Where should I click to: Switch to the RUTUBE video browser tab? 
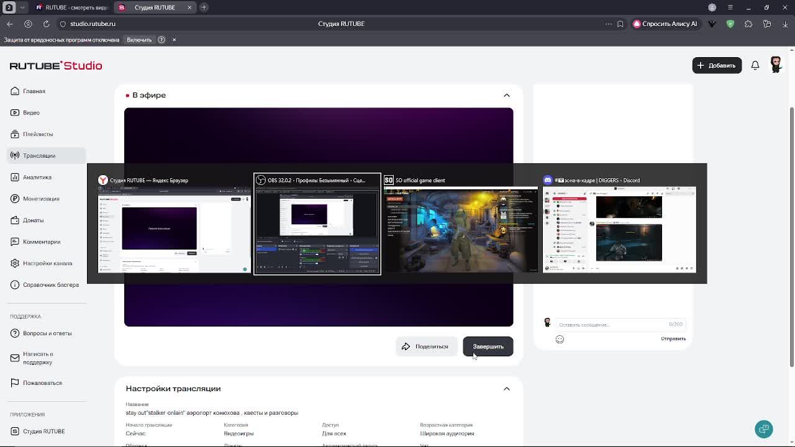coord(71,7)
